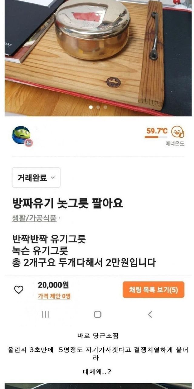Tap the Android recent apps icon
194x389 pixels.
pyautogui.click(x=45, y=315)
